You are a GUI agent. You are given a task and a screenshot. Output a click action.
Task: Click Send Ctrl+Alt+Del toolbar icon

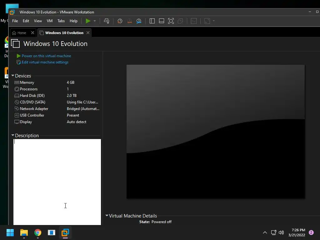[x=107, y=21]
